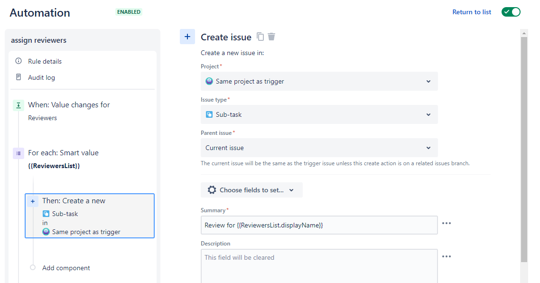Screen dimensions: 540x283
Task: Click the gear icon on Choose fields to set
Action: (212, 190)
